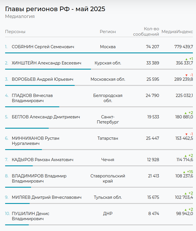This screenshot has height=231, width=196.
Task: Click the Ставропольский край region cell
Action: tap(108, 179)
